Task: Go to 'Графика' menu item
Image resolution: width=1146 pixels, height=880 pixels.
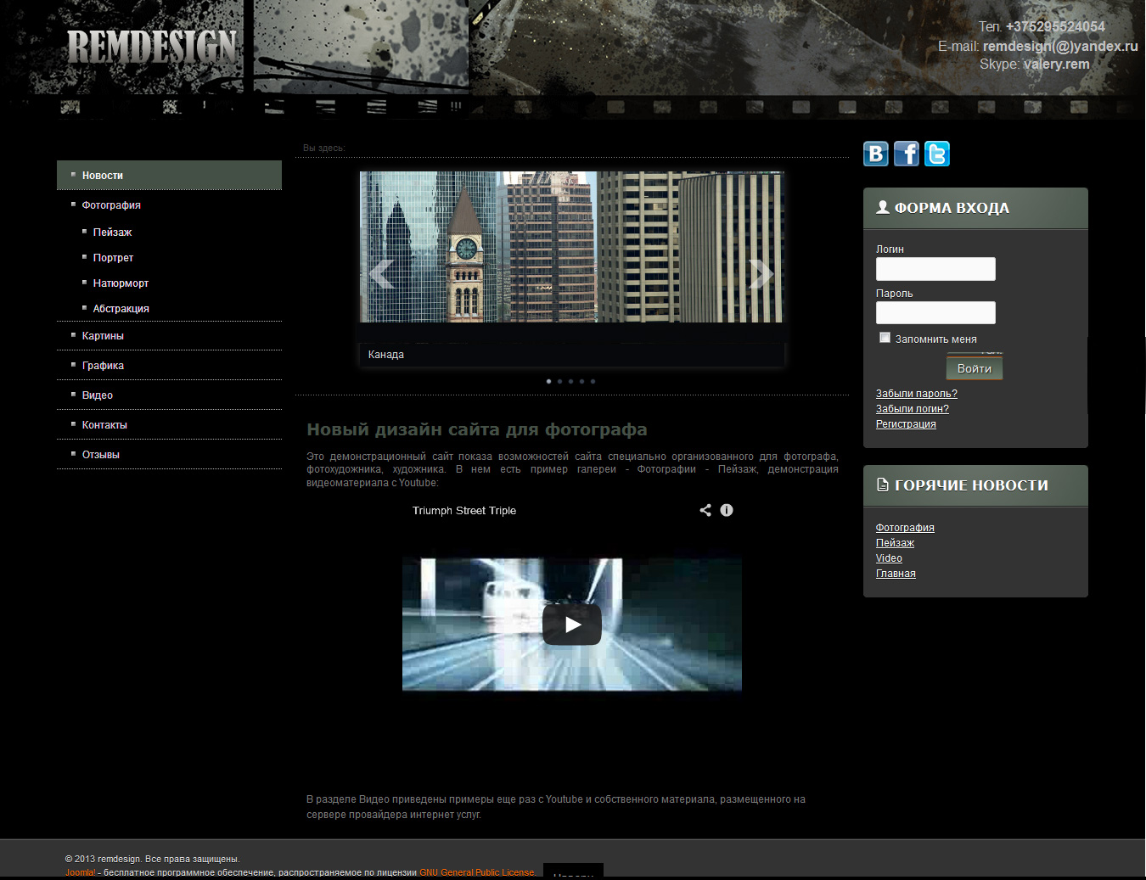Action: [x=103, y=366]
